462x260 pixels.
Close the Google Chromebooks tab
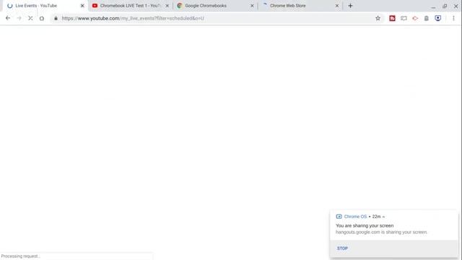click(x=252, y=6)
